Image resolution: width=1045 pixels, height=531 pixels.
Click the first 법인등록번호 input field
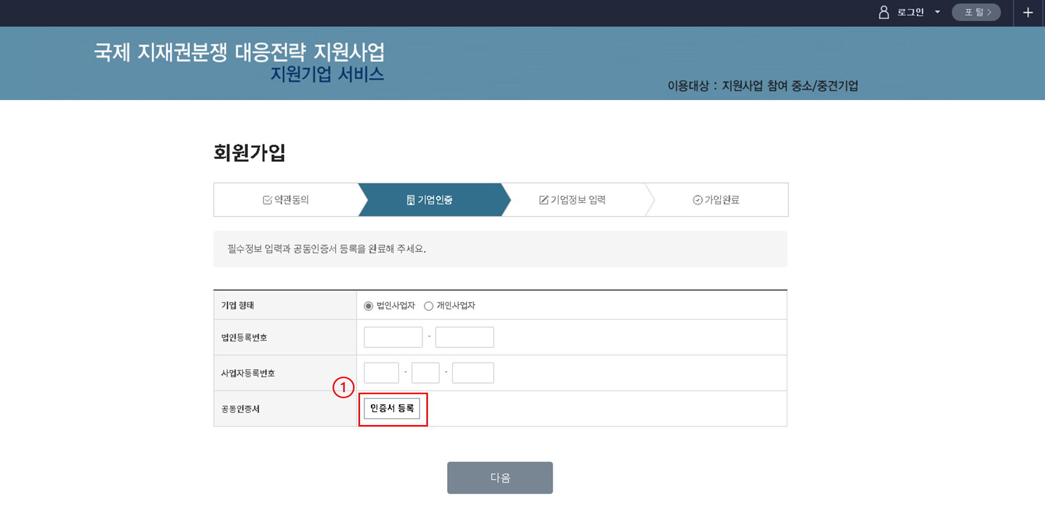(x=393, y=337)
